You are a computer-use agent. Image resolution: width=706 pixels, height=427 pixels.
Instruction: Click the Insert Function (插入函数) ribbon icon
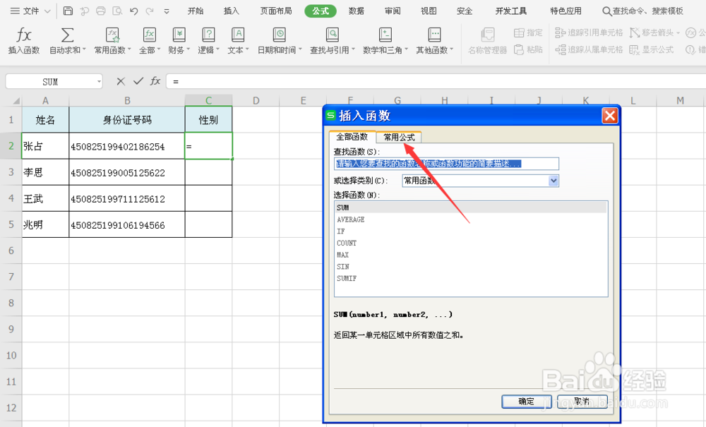click(x=24, y=35)
